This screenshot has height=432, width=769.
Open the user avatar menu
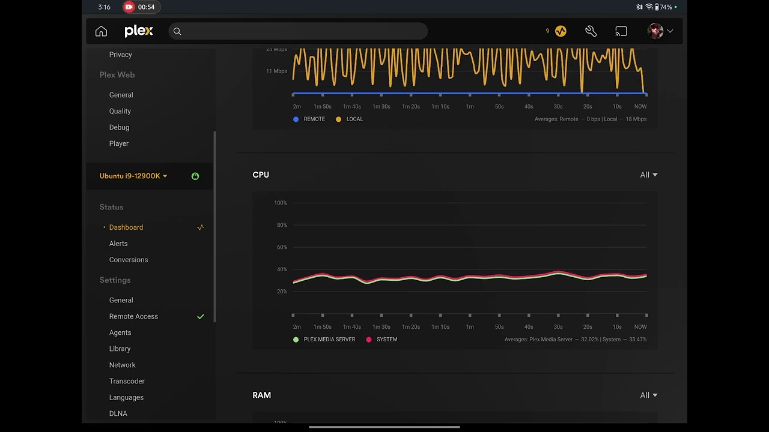(x=655, y=31)
